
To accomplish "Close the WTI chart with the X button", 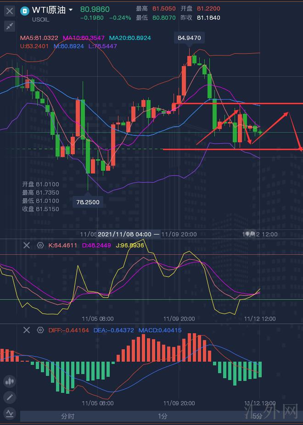I will (10, 11).
